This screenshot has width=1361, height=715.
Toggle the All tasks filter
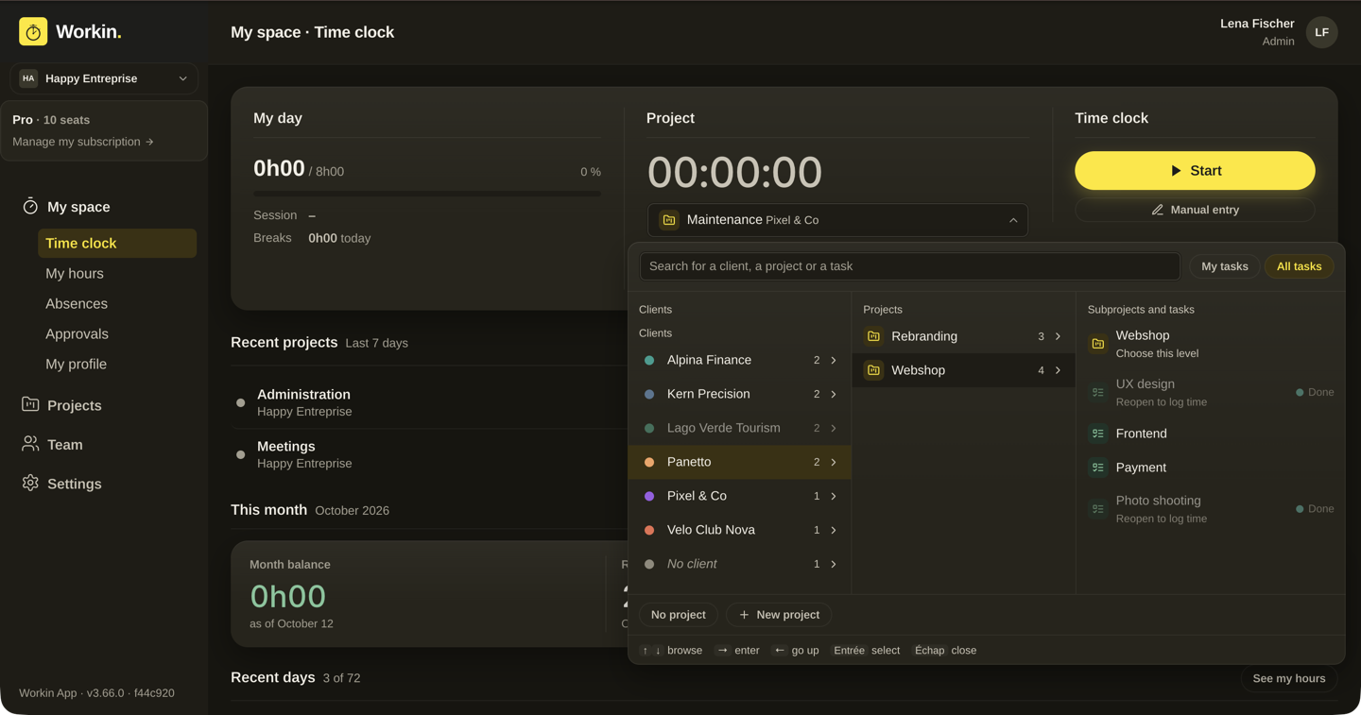1299,266
